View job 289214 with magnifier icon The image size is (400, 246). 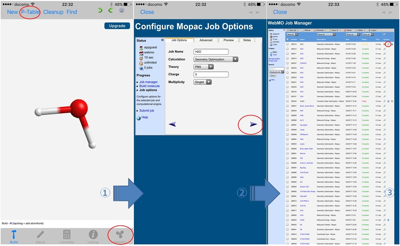point(388,44)
